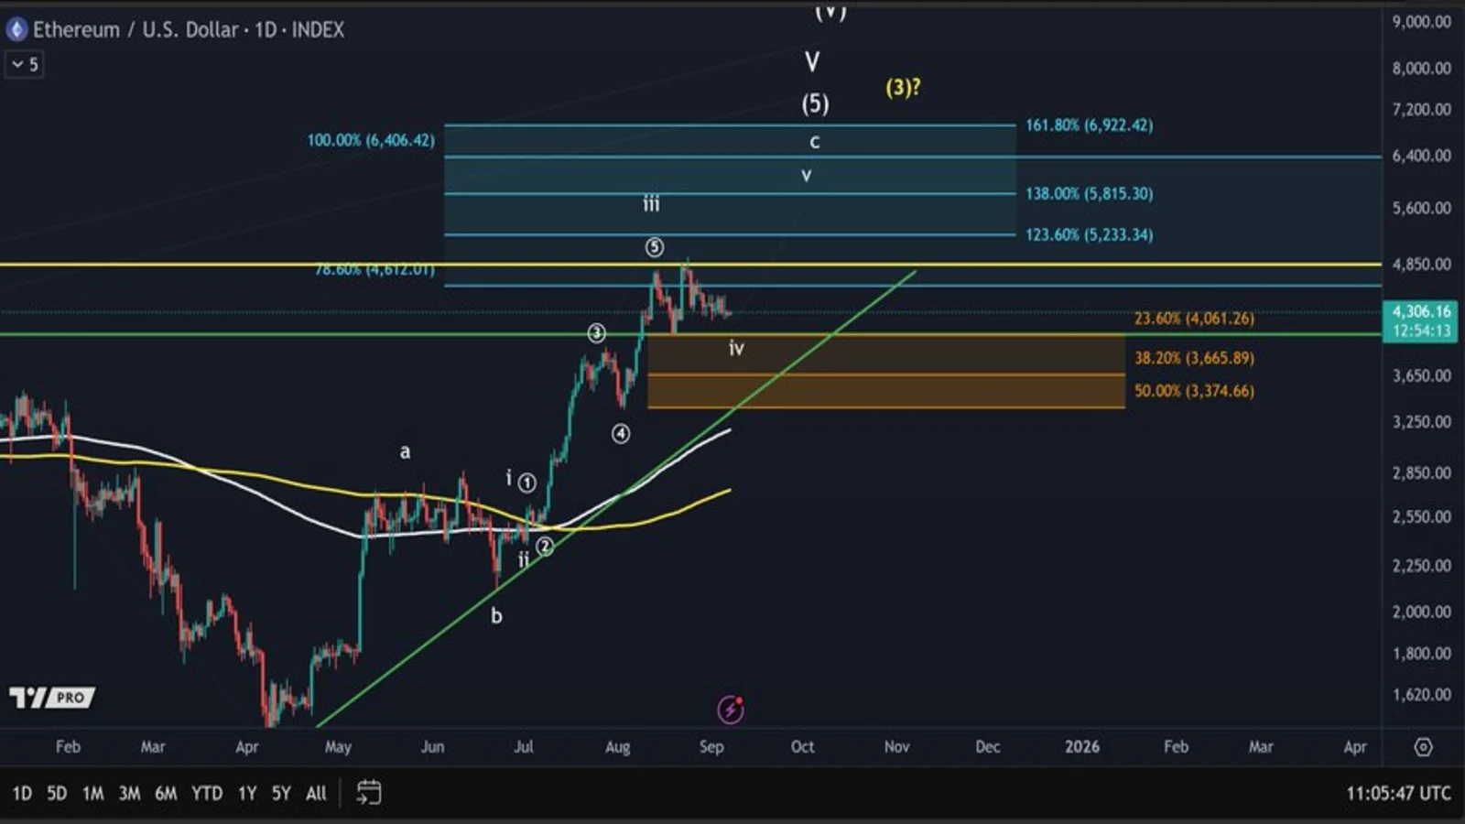1465x824 pixels.
Task: Click the 9,000.00 price axis label
Action: pos(1421,22)
